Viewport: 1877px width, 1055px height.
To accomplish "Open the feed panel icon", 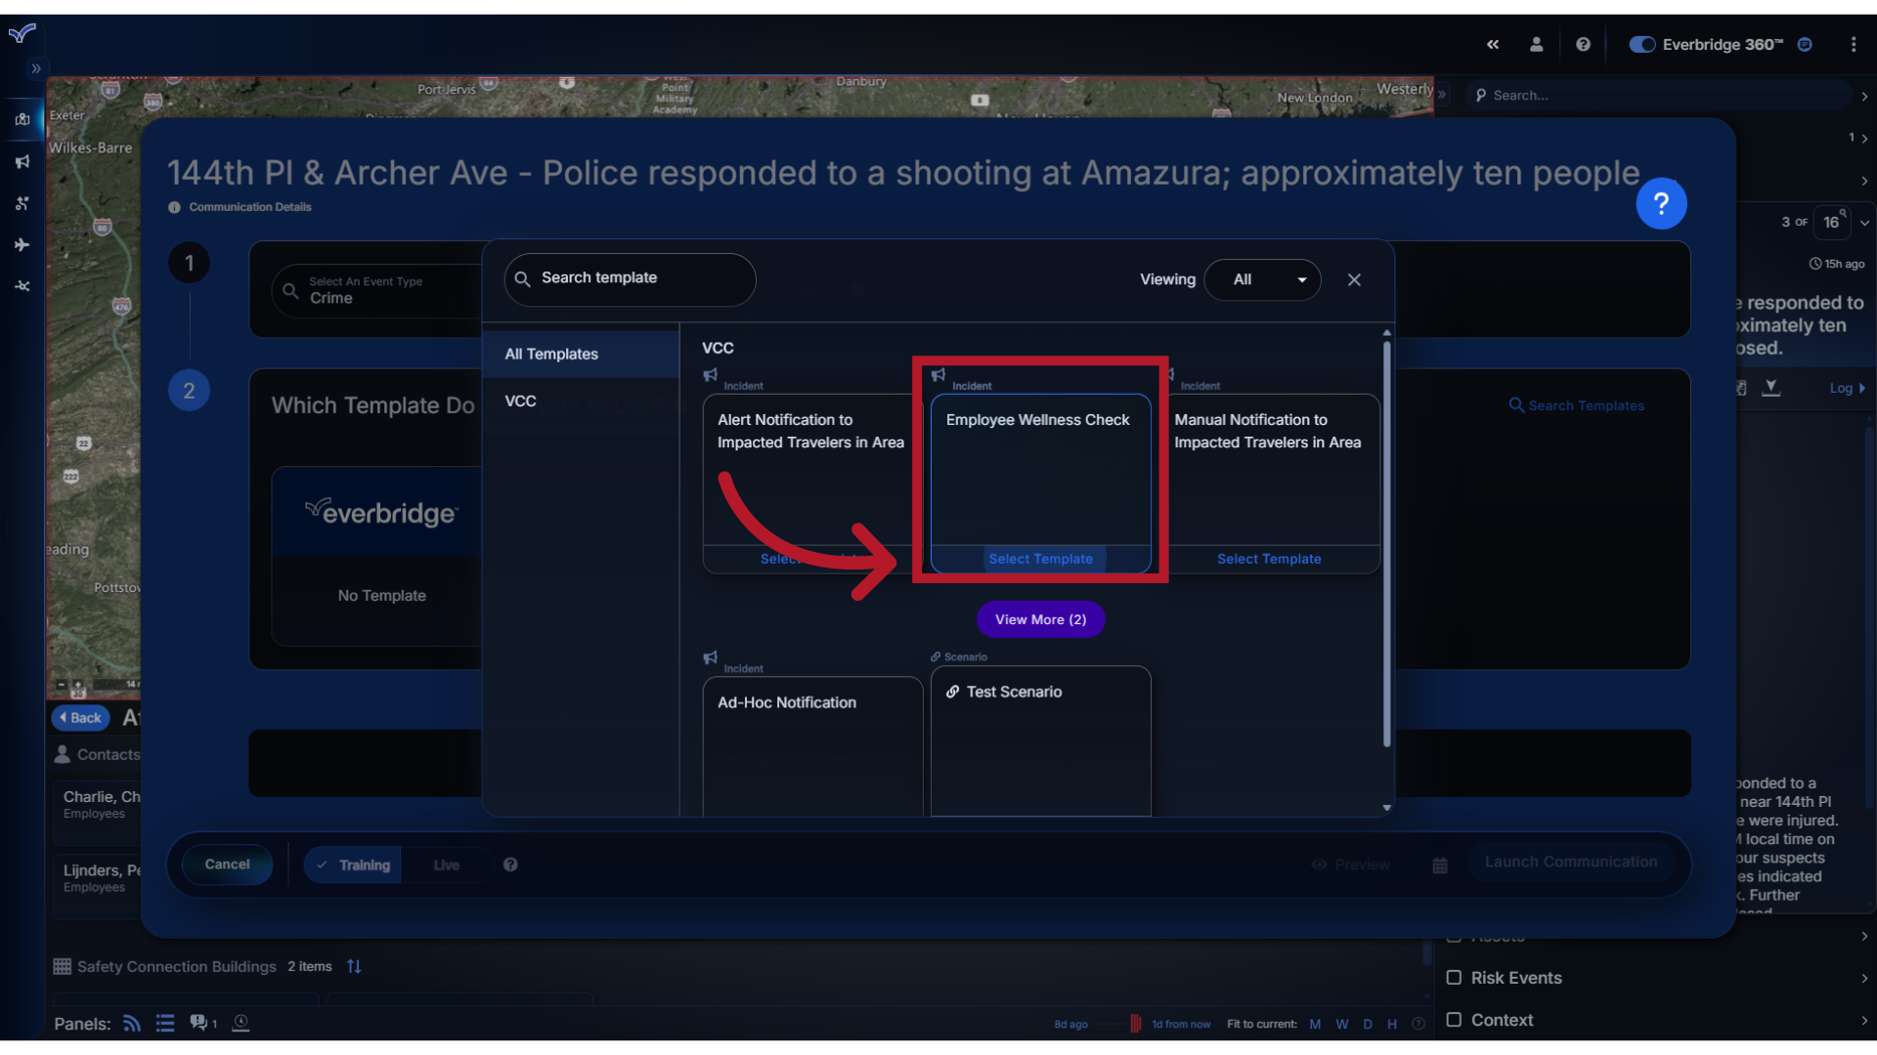I will 132,1024.
